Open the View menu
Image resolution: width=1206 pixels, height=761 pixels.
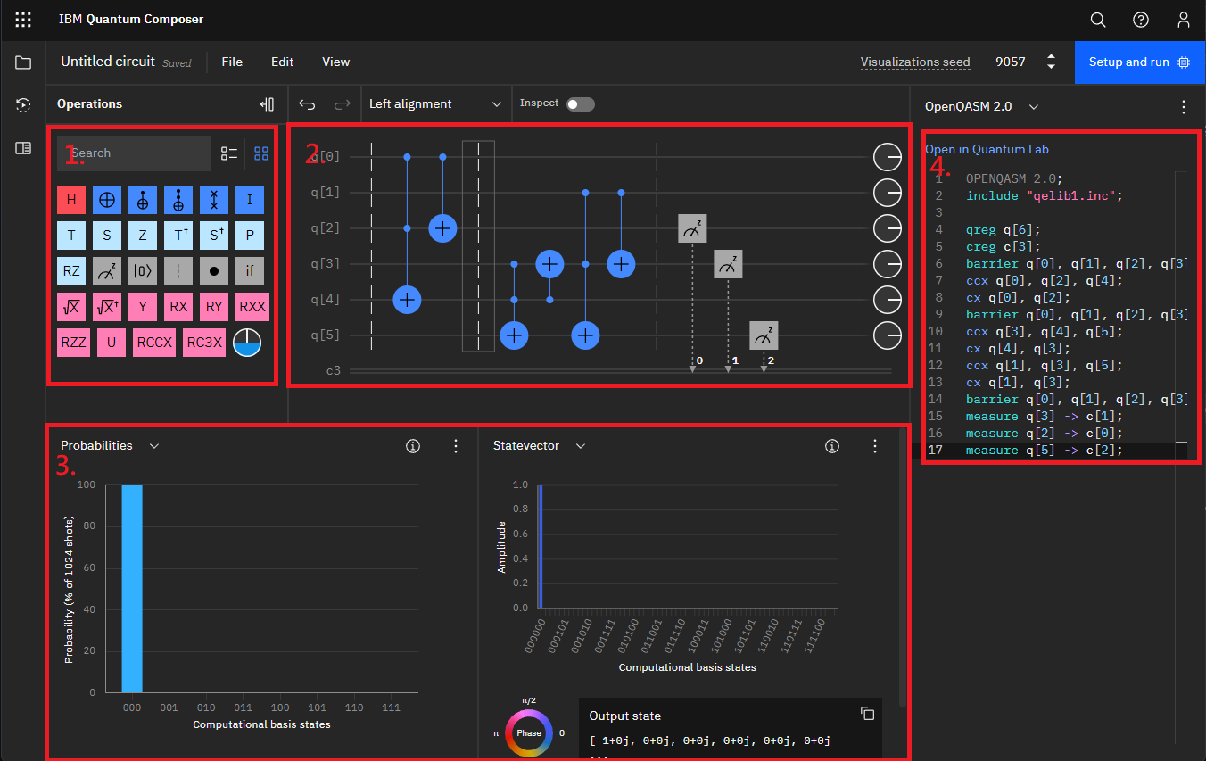pyautogui.click(x=336, y=62)
